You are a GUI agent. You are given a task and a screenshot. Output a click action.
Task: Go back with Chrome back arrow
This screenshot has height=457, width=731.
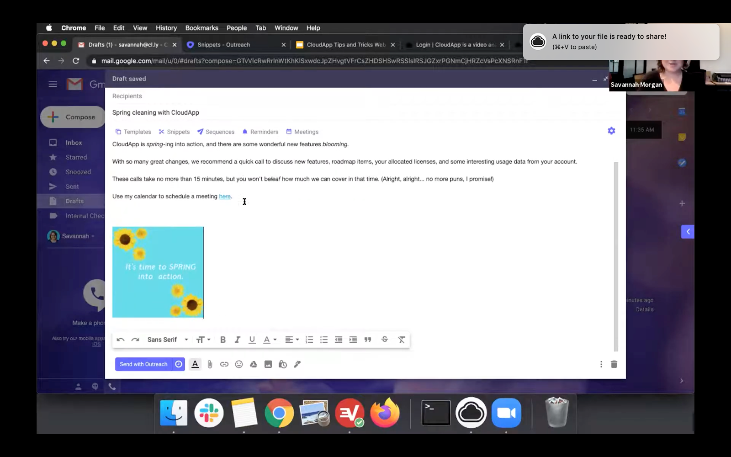pyautogui.click(x=47, y=61)
